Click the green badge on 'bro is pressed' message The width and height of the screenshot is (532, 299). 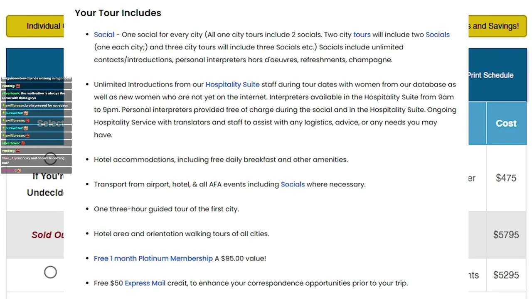[3, 105]
